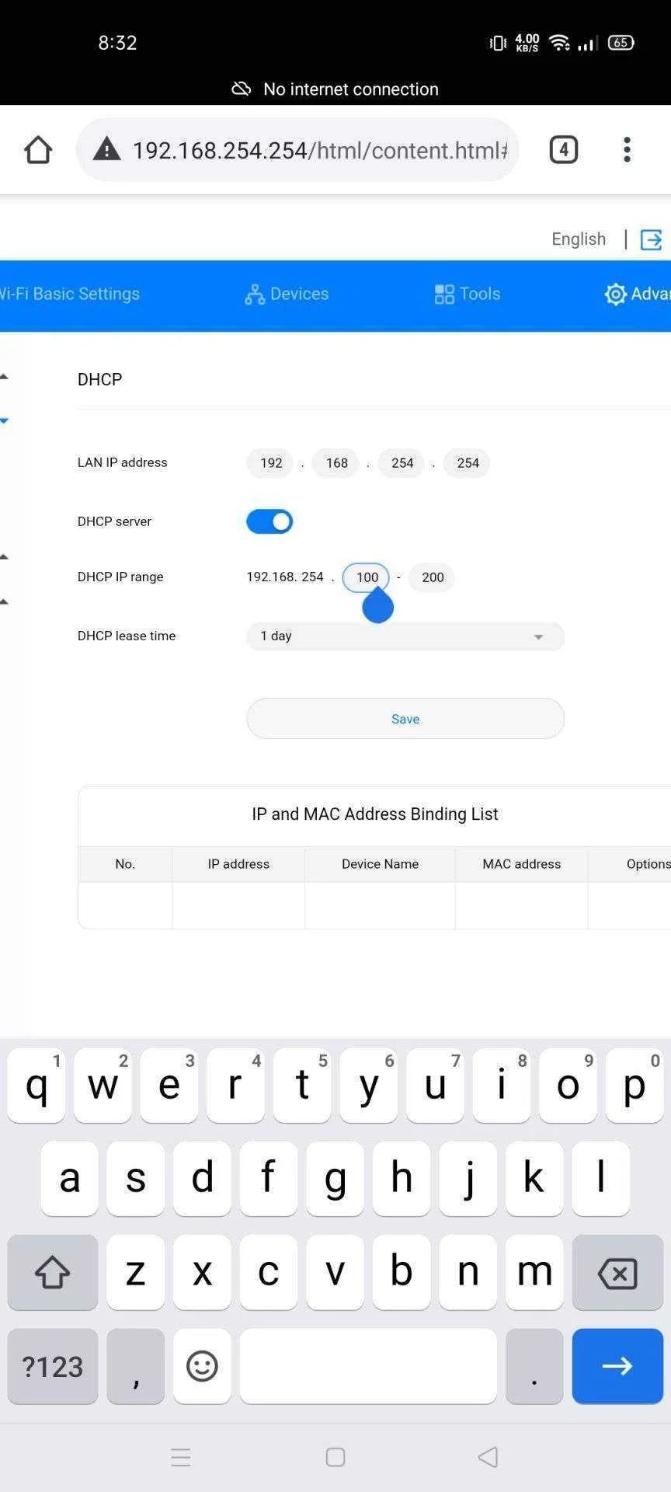
Task: Tap the q key
Action: [36, 1085]
